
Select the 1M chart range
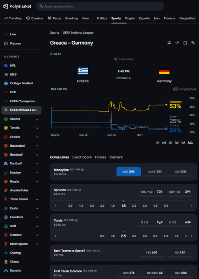point(183,143)
